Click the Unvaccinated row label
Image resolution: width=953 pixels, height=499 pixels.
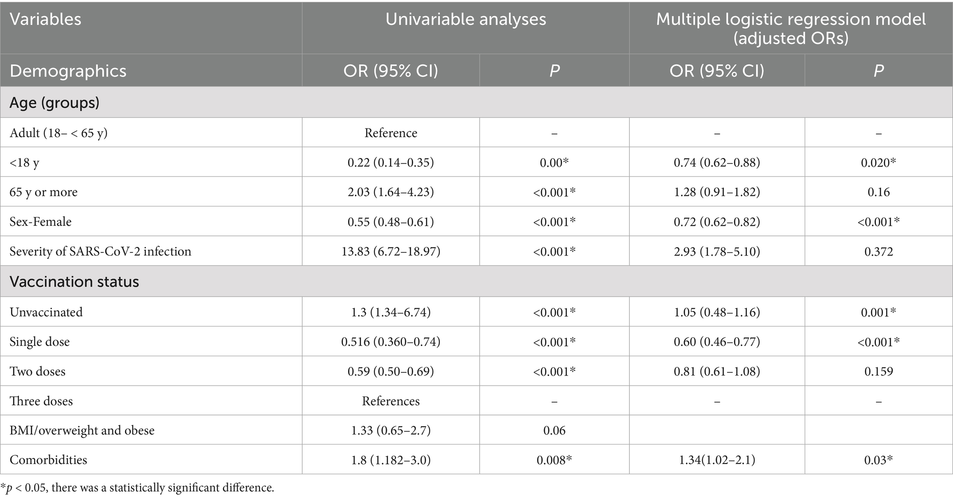(x=46, y=312)
